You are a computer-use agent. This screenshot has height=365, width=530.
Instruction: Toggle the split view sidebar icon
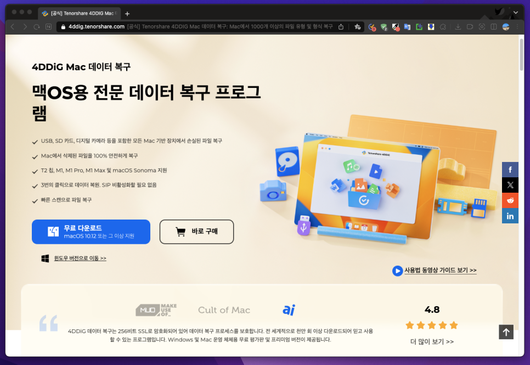click(493, 27)
